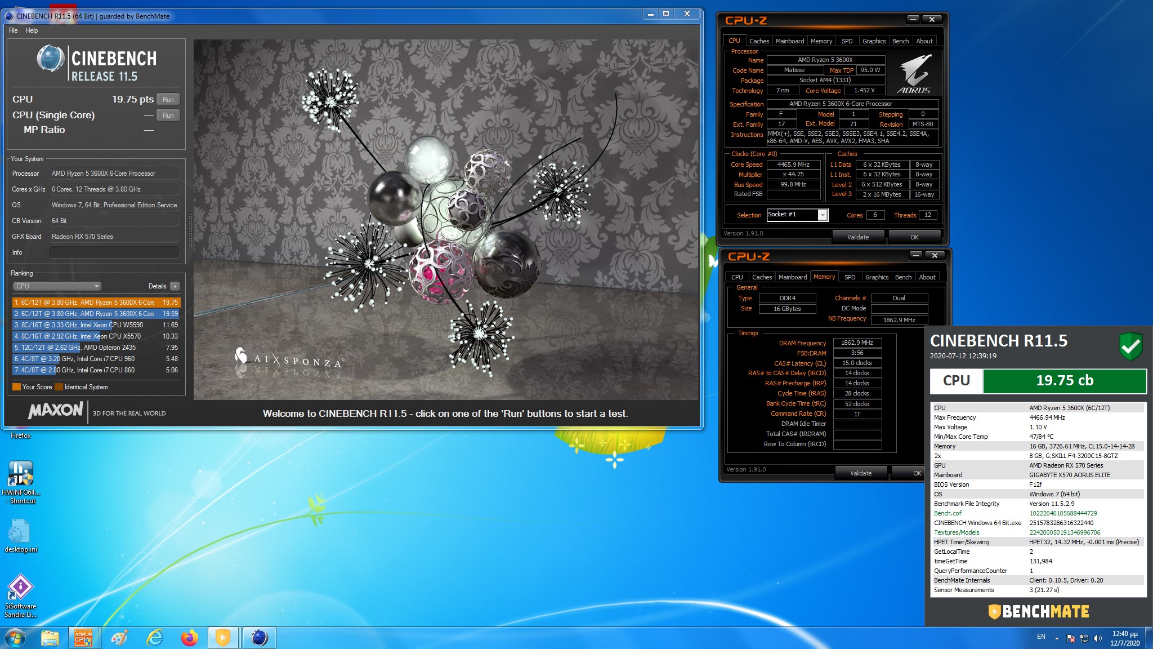Click the rendered Cinebench scene image
This screenshot has width=1153, height=649.
pyautogui.click(x=445, y=220)
